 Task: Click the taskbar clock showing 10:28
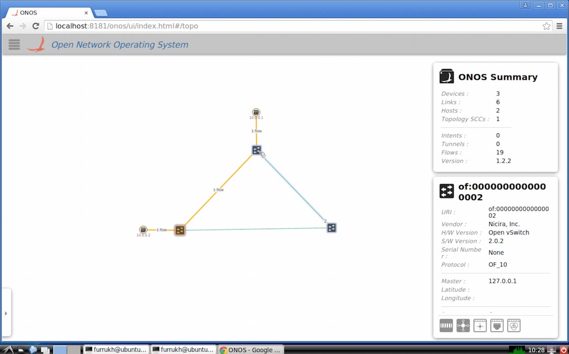(536, 350)
